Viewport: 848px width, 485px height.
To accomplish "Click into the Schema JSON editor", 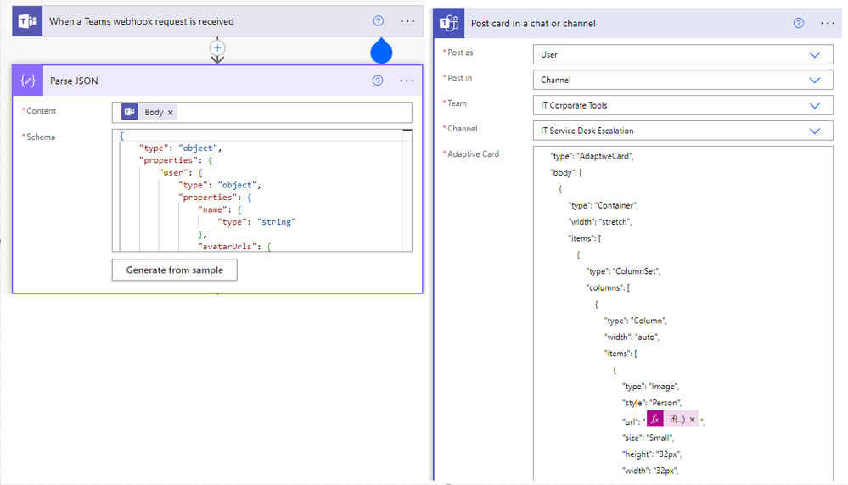I will click(261, 190).
